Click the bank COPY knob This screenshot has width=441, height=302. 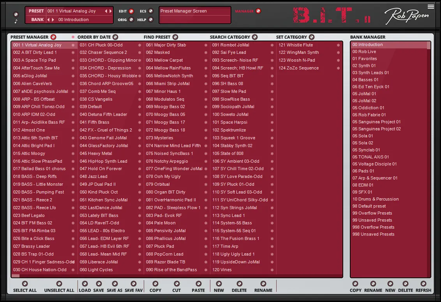pos(356,284)
